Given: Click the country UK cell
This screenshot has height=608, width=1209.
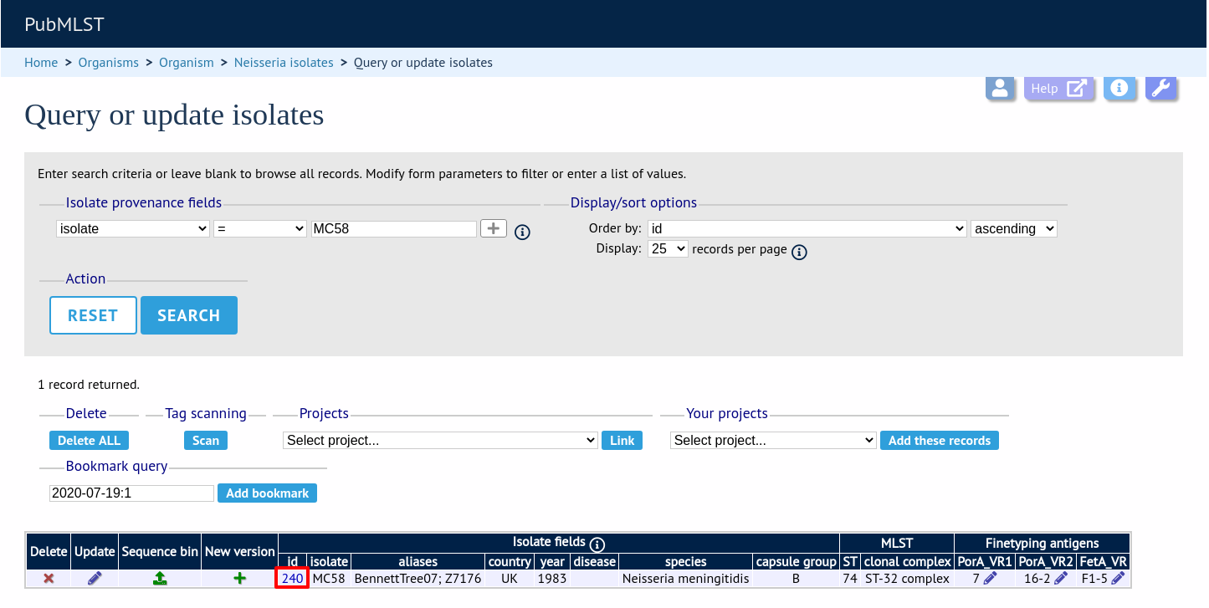Looking at the screenshot, I should [510, 578].
